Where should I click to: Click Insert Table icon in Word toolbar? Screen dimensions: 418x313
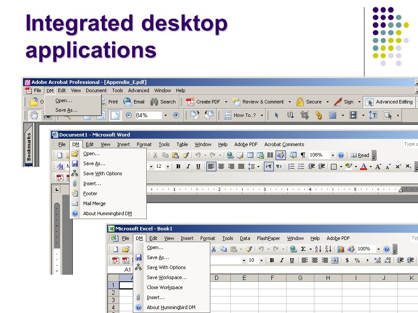pos(250,155)
